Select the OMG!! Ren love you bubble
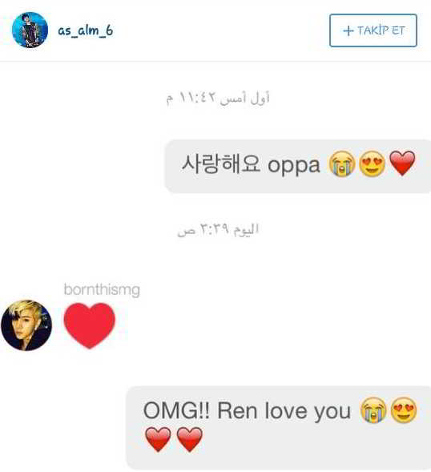The width and height of the screenshot is (431, 472). tap(279, 428)
